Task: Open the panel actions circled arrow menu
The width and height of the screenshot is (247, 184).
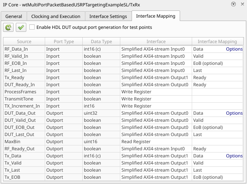Action: pos(233,4)
